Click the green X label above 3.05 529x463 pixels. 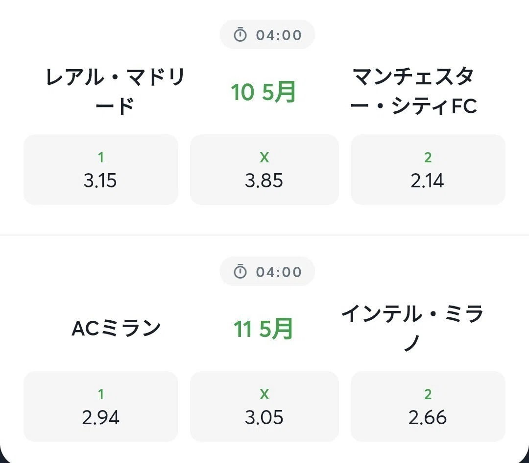coord(264,394)
